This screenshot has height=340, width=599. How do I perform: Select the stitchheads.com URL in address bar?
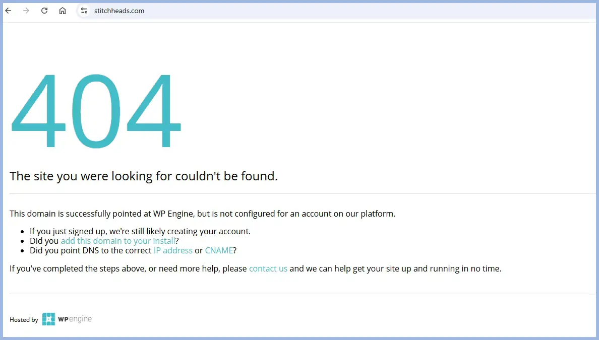(119, 11)
